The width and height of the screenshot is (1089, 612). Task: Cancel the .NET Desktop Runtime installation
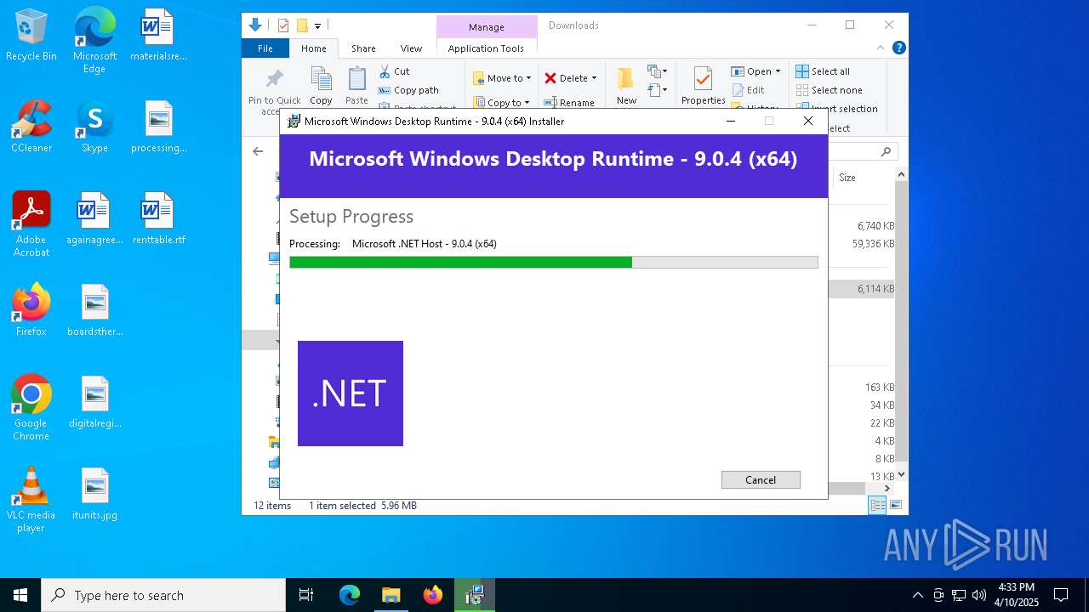click(761, 479)
